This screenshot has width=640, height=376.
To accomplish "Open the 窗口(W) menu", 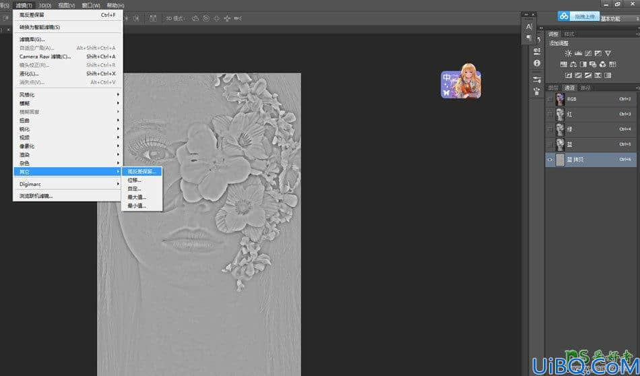I will click(x=91, y=5).
